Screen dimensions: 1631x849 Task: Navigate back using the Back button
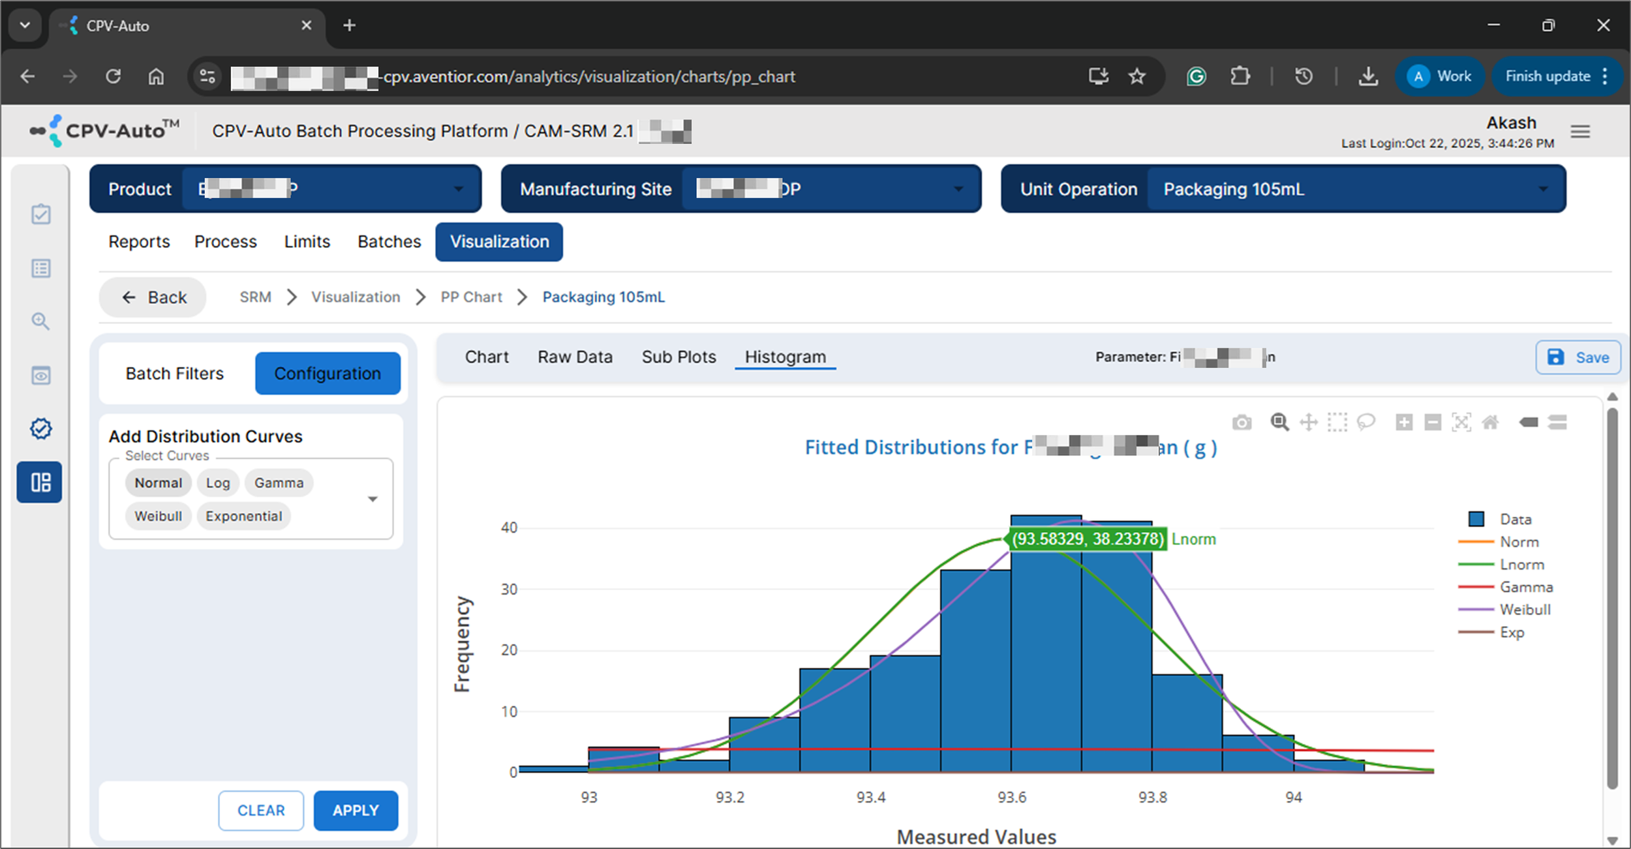point(152,297)
